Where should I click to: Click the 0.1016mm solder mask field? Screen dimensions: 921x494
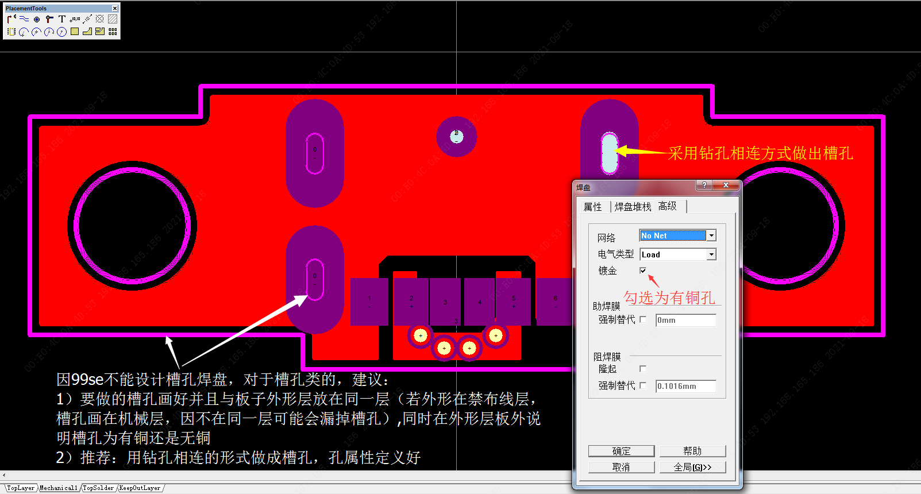click(686, 386)
